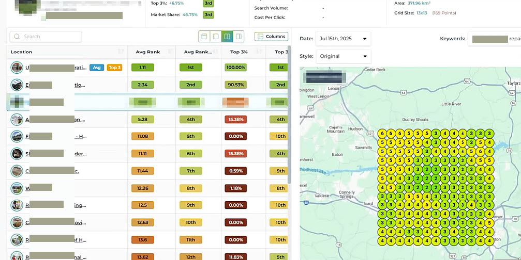The width and height of the screenshot is (521, 260).
Task: Open the location name link in 1.11 row
Action: coord(56,68)
